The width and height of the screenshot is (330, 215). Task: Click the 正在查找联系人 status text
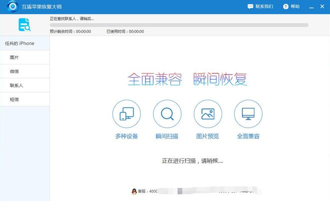tap(72, 19)
